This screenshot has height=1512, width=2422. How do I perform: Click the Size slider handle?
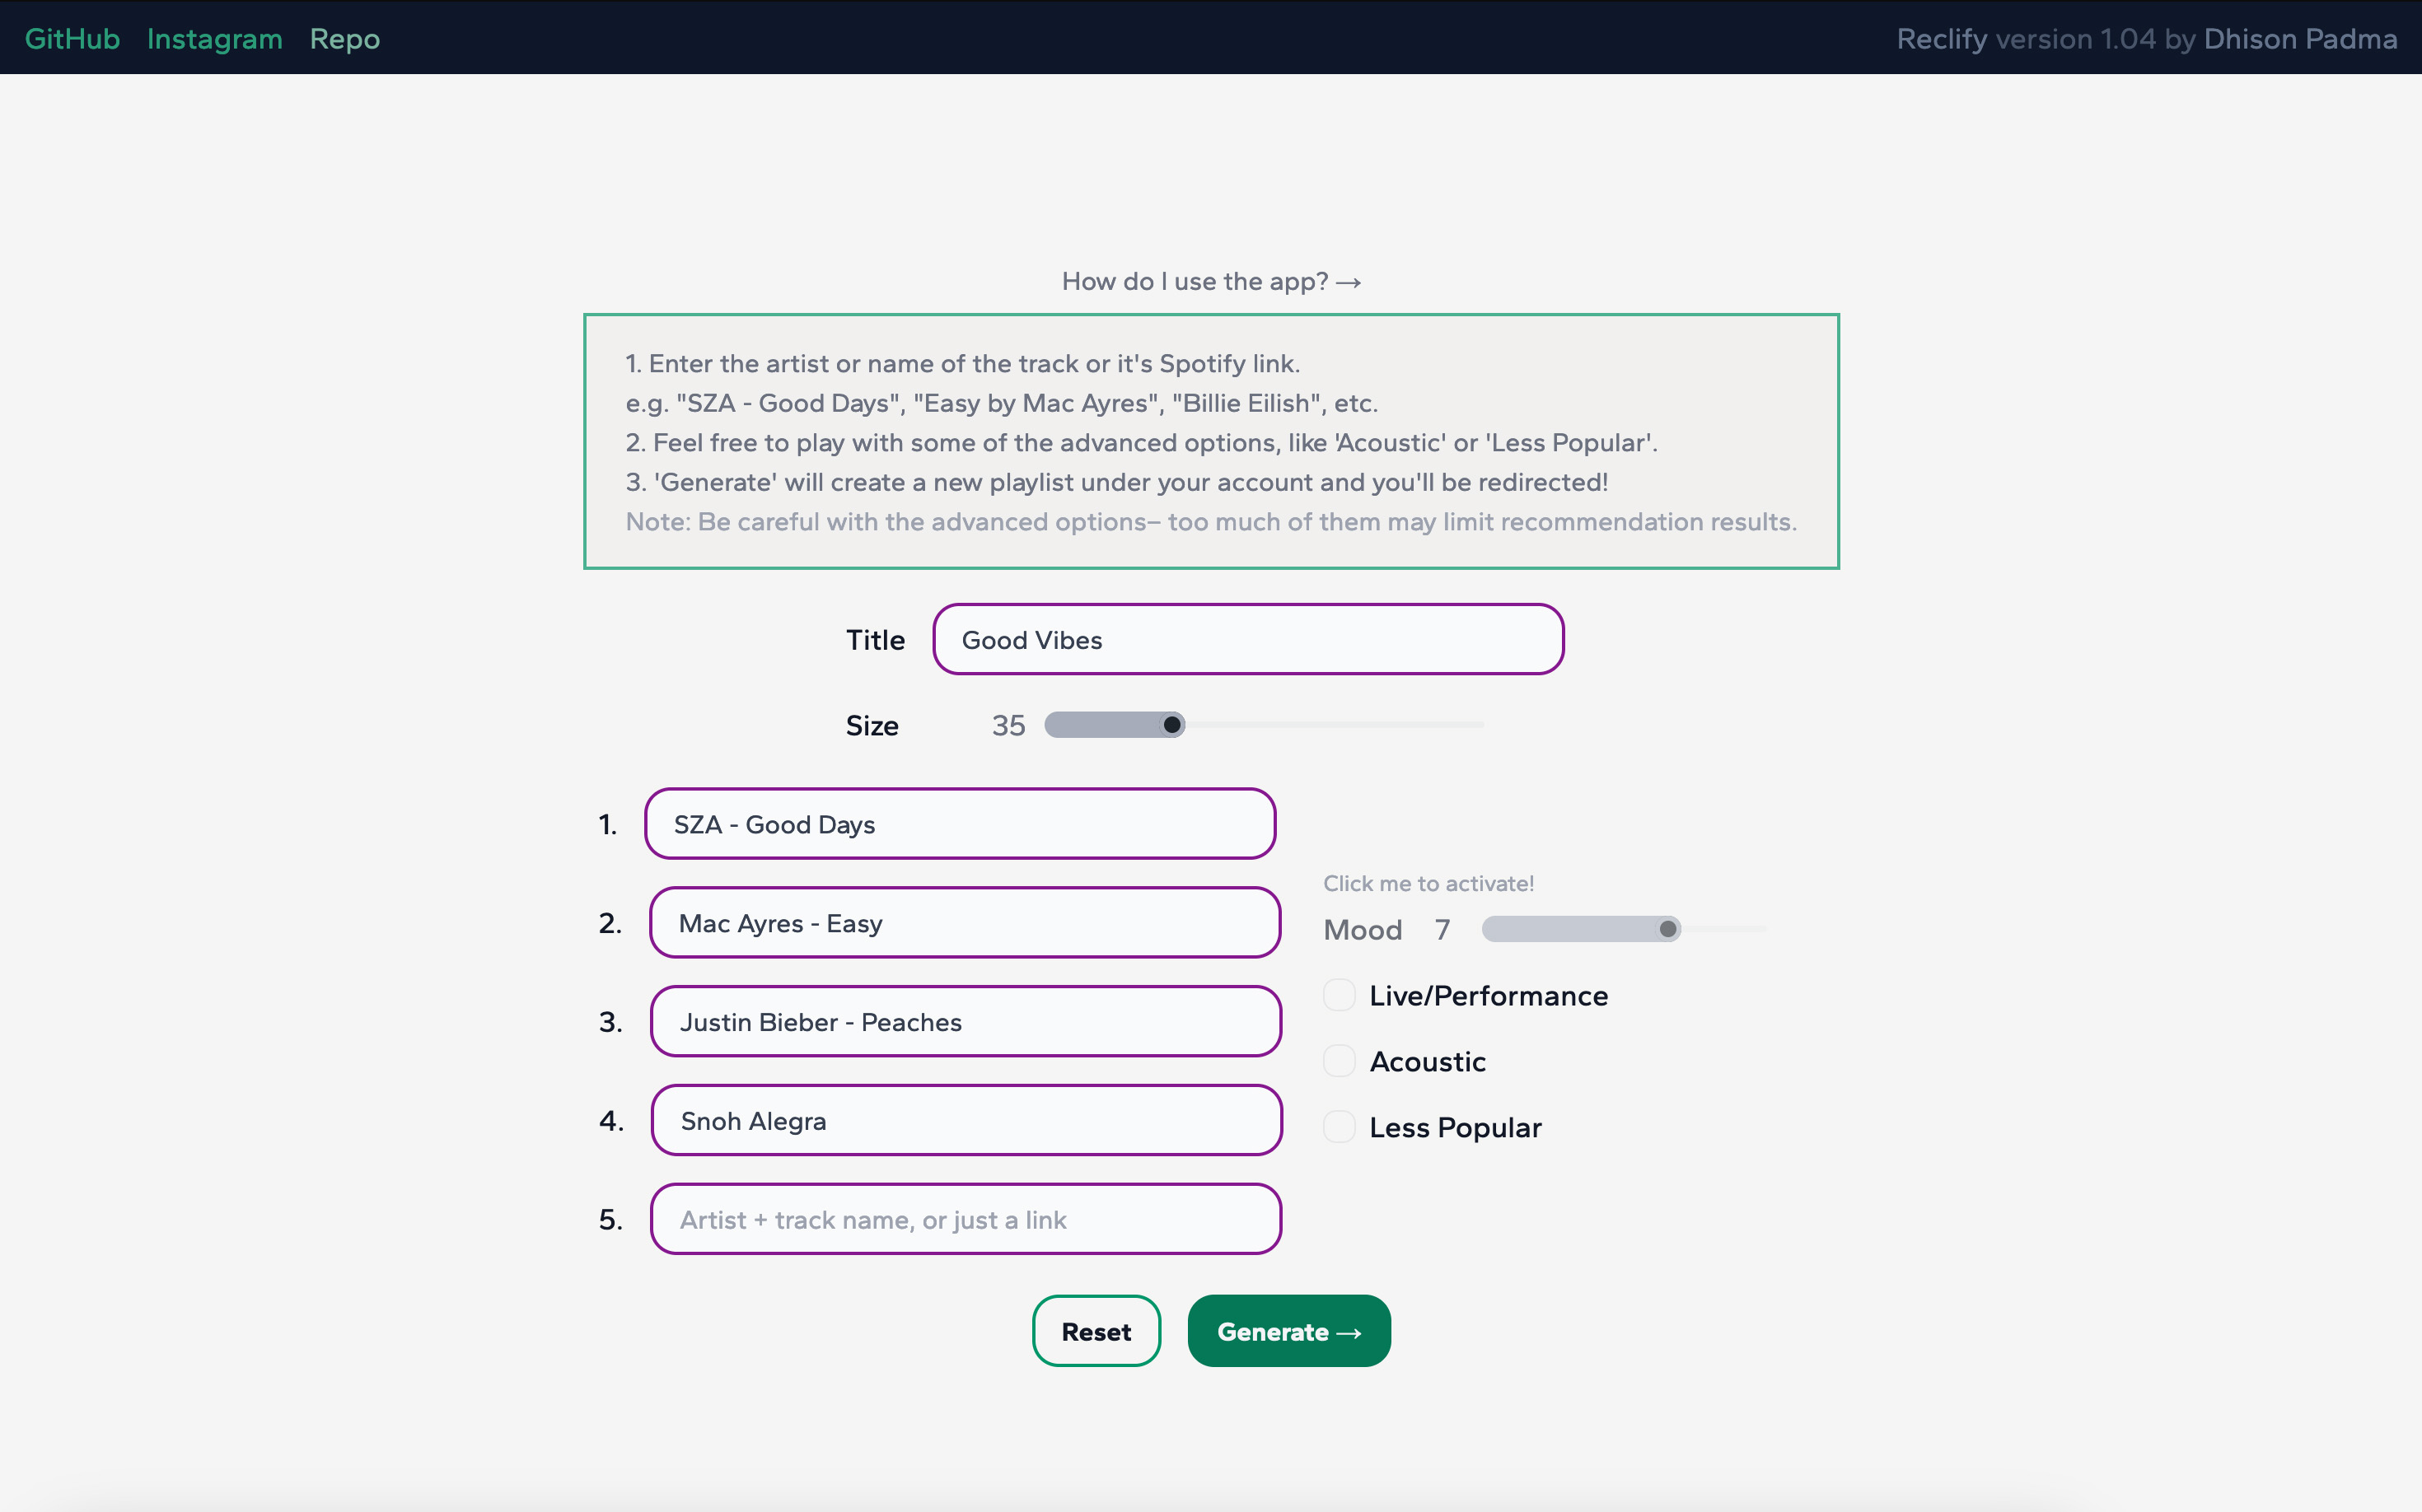pos(1171,724)
